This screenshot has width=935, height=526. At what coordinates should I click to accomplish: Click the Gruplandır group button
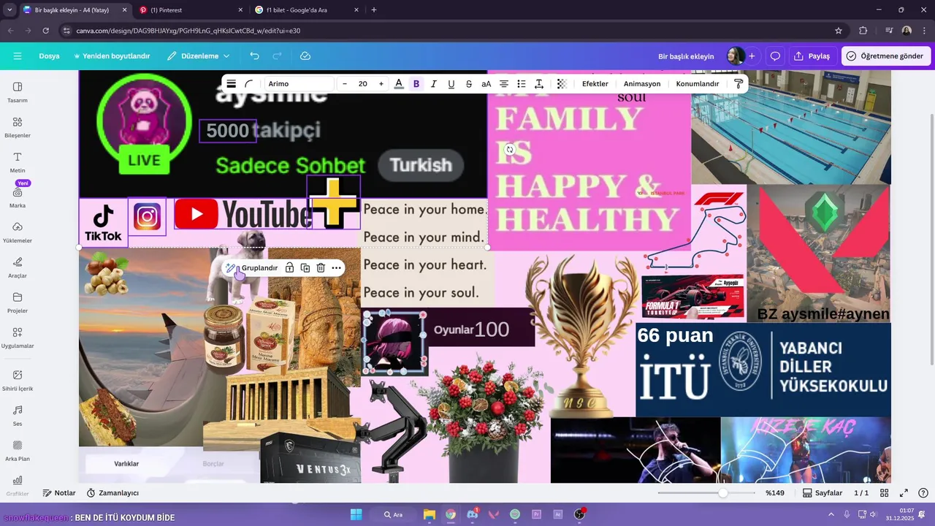(252, 268)
